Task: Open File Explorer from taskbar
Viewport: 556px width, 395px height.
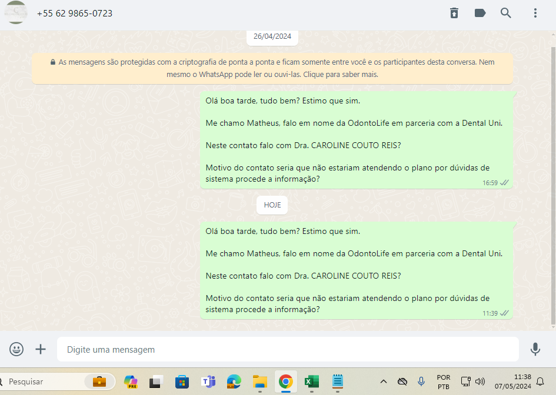Action: 260,381
